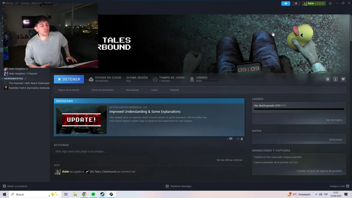Open the notifications bell
Viewport: 352px width, 198px height.
(296, 3)
